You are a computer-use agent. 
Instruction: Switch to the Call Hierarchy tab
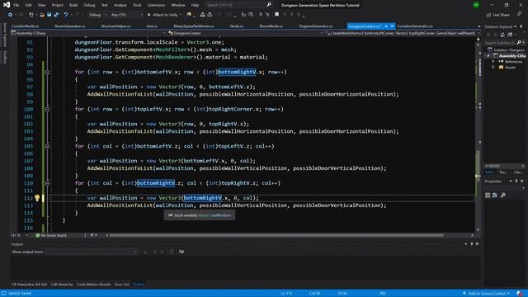(x=62, y=284)
